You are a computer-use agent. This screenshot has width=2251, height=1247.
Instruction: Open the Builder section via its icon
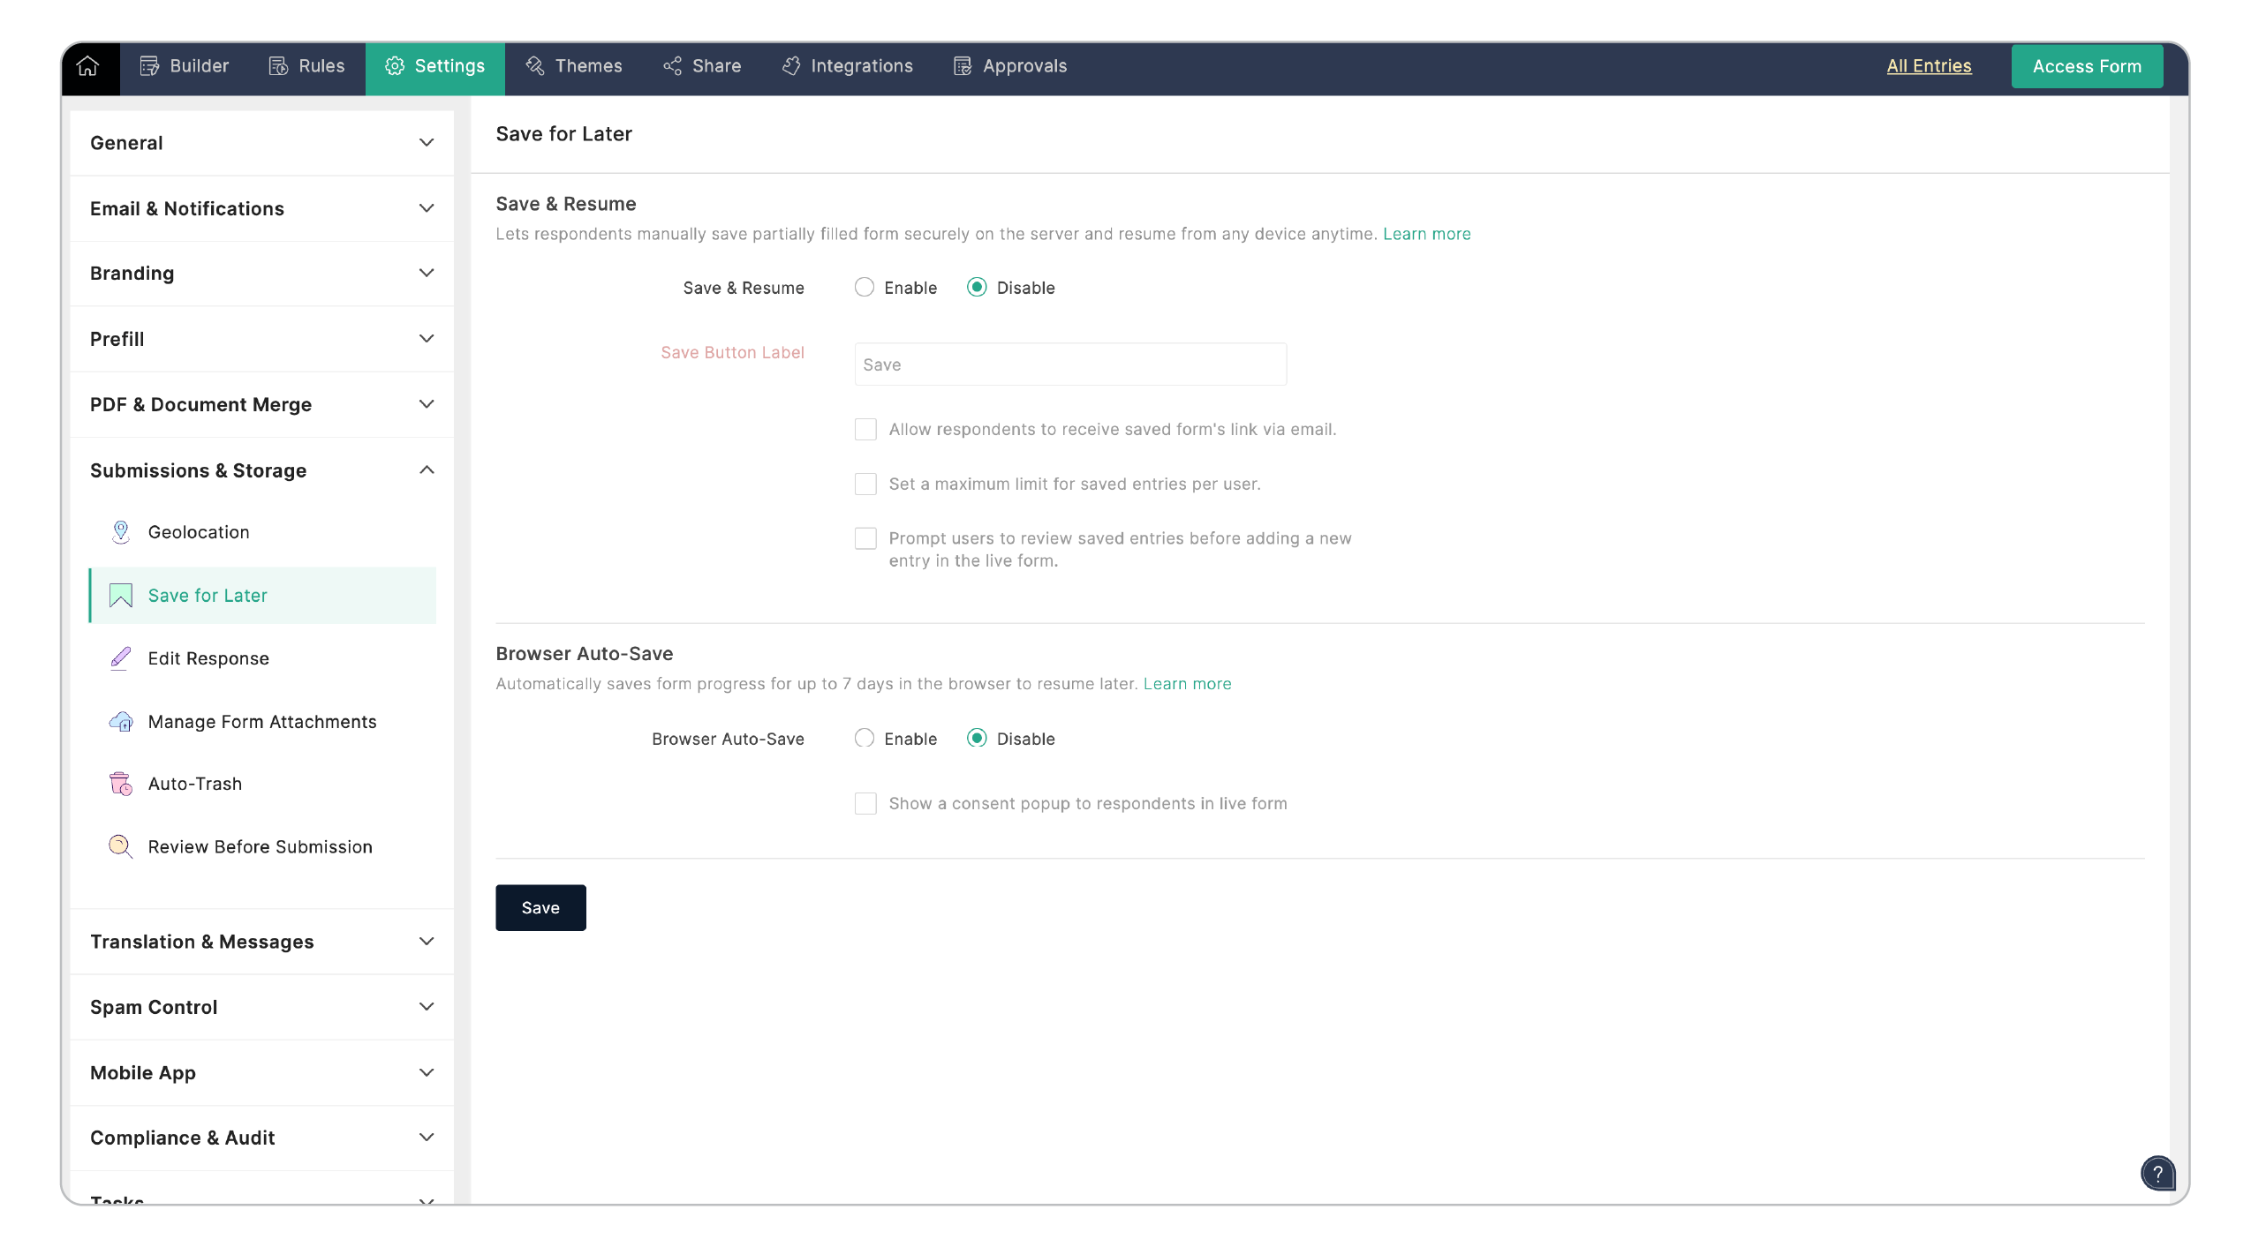[148, 66]
